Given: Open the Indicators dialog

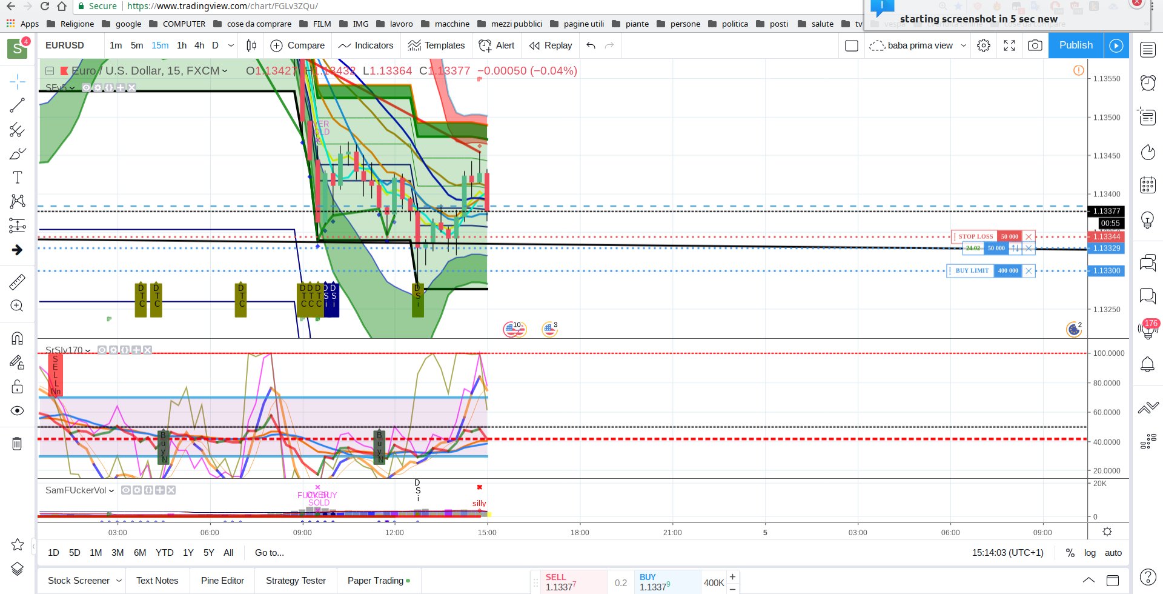Looking at the screenshot, I should pyautogui.click(x=366, y=45).
